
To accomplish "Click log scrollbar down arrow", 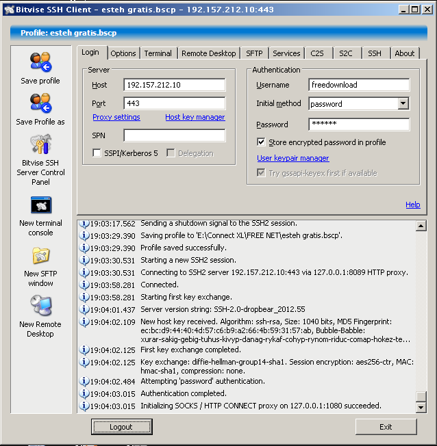I will (421, 407).
